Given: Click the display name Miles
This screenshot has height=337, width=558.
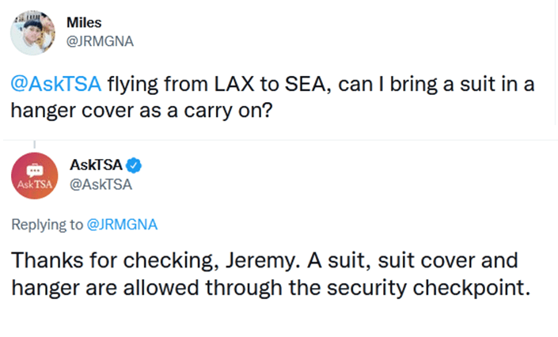Looking at the screenshot, I should [x=84, y=23].
